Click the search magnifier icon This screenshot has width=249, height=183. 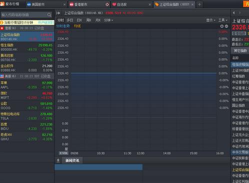(x=49, y=15)
